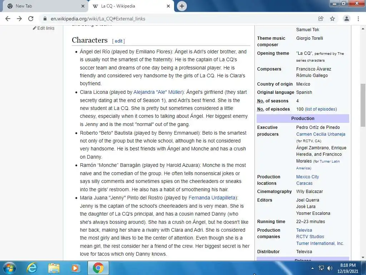The height and width of the screenshot is (275, 366).
Task: Minimize the Chrome window
Action: pyautogui.click(x=335, y=3)
